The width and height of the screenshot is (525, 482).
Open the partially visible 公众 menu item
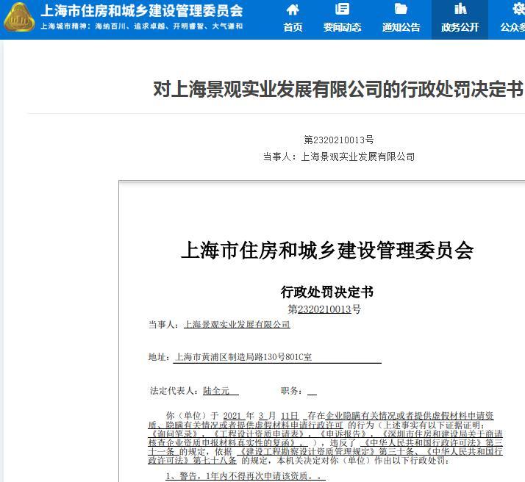[x=512, y=27]
